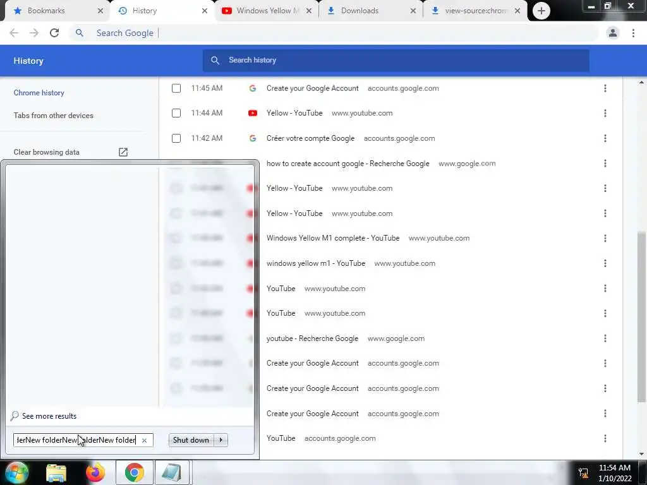The width and height of the screenshot is (647, 485).
Task: Open how to create account google search entry
Action: [x=348, y=164]
